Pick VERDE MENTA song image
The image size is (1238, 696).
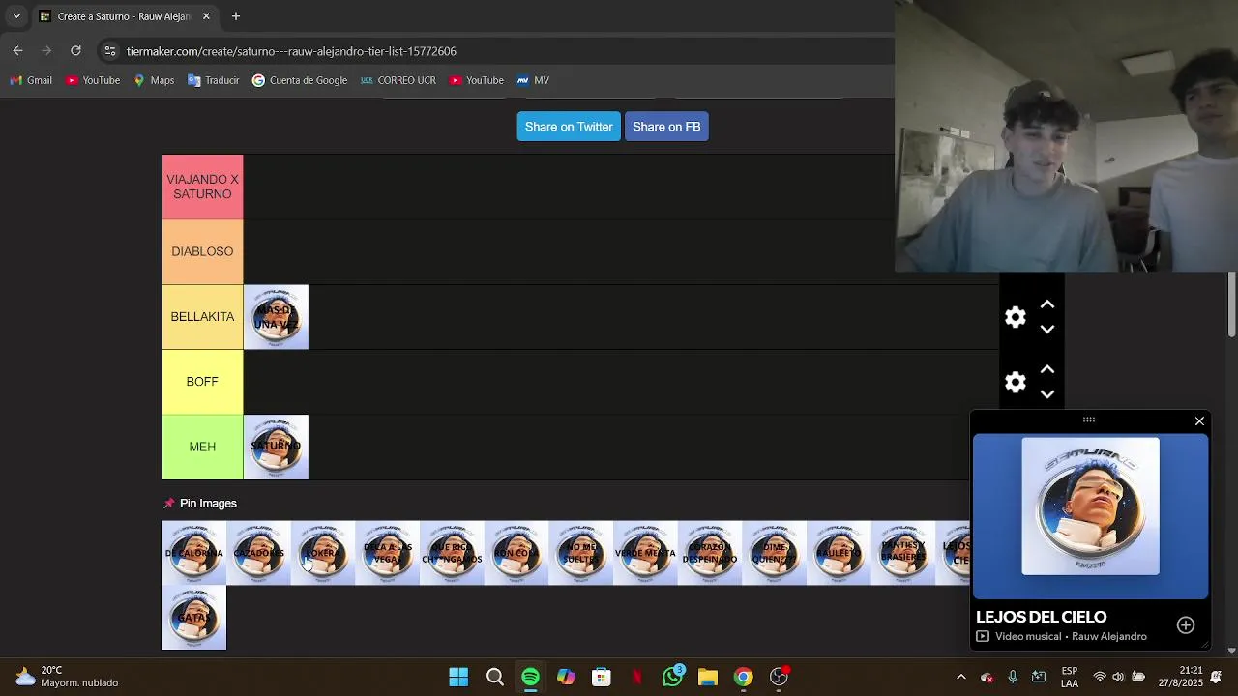pyautogui.click(x=645, y=553)
